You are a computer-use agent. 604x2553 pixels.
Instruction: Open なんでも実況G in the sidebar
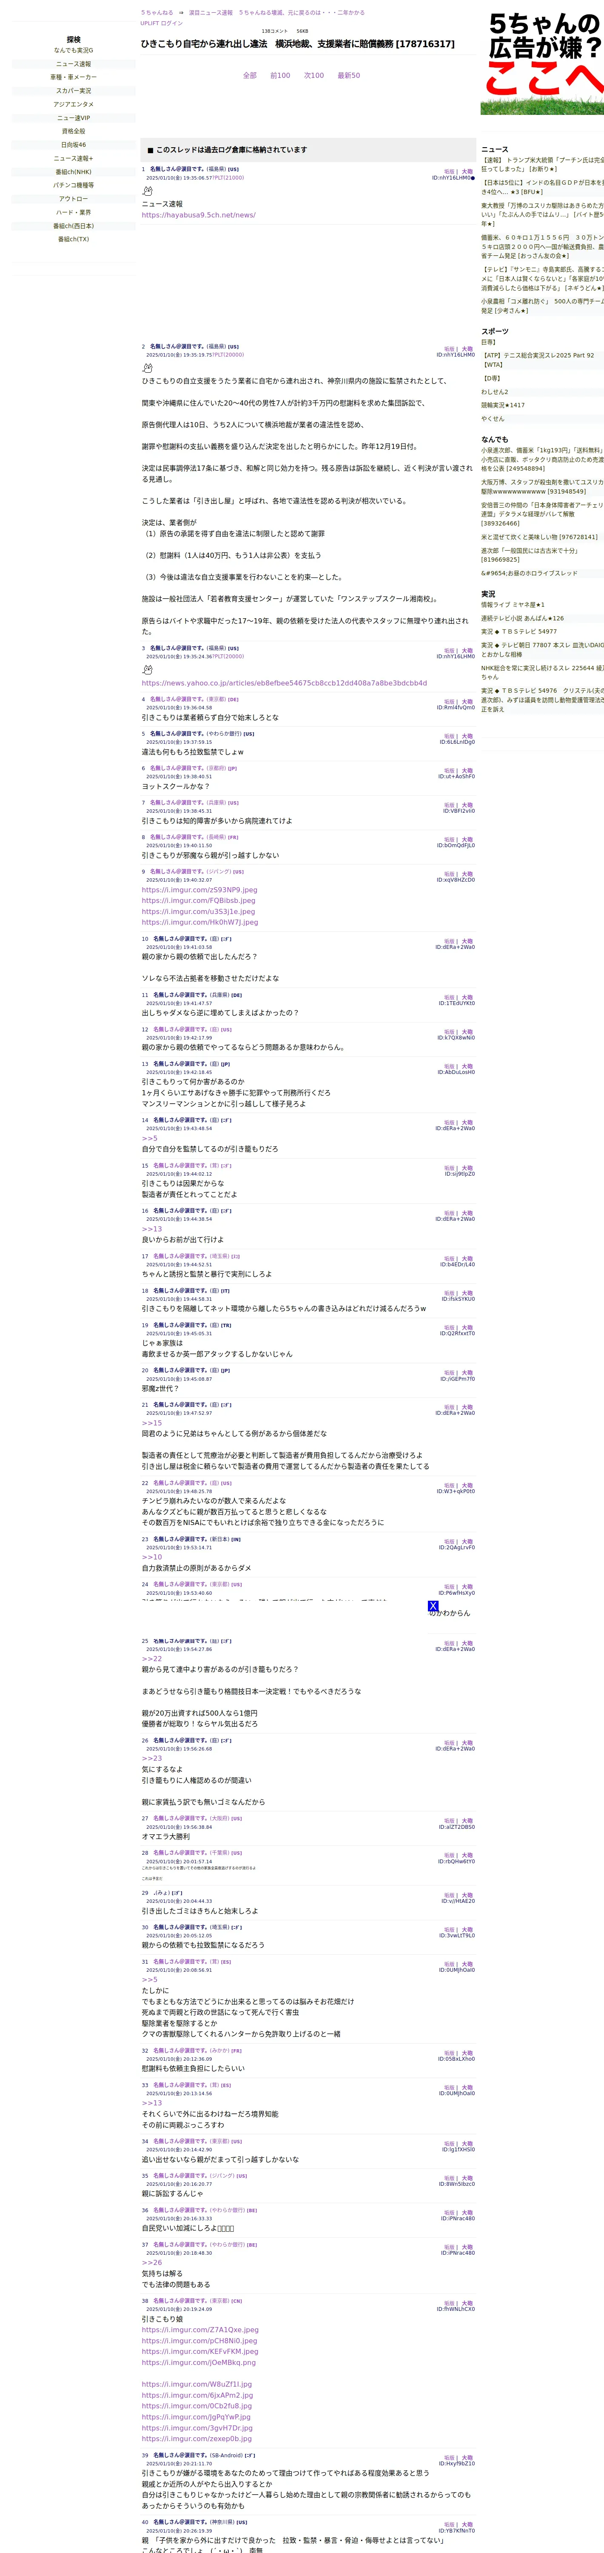tap(73, 51)
